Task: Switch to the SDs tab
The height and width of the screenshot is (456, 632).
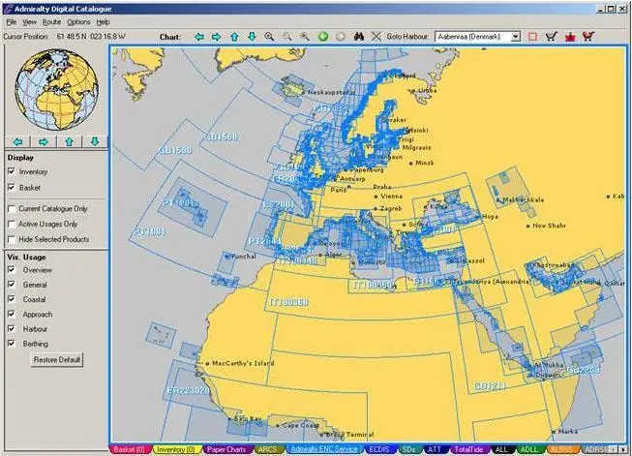Action: [x=408, y=449]
